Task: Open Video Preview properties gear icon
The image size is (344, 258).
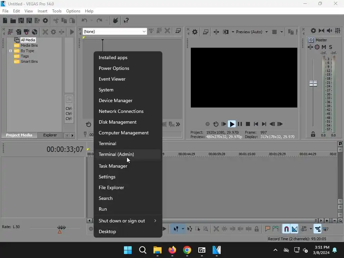Action: tap(195, 32)
